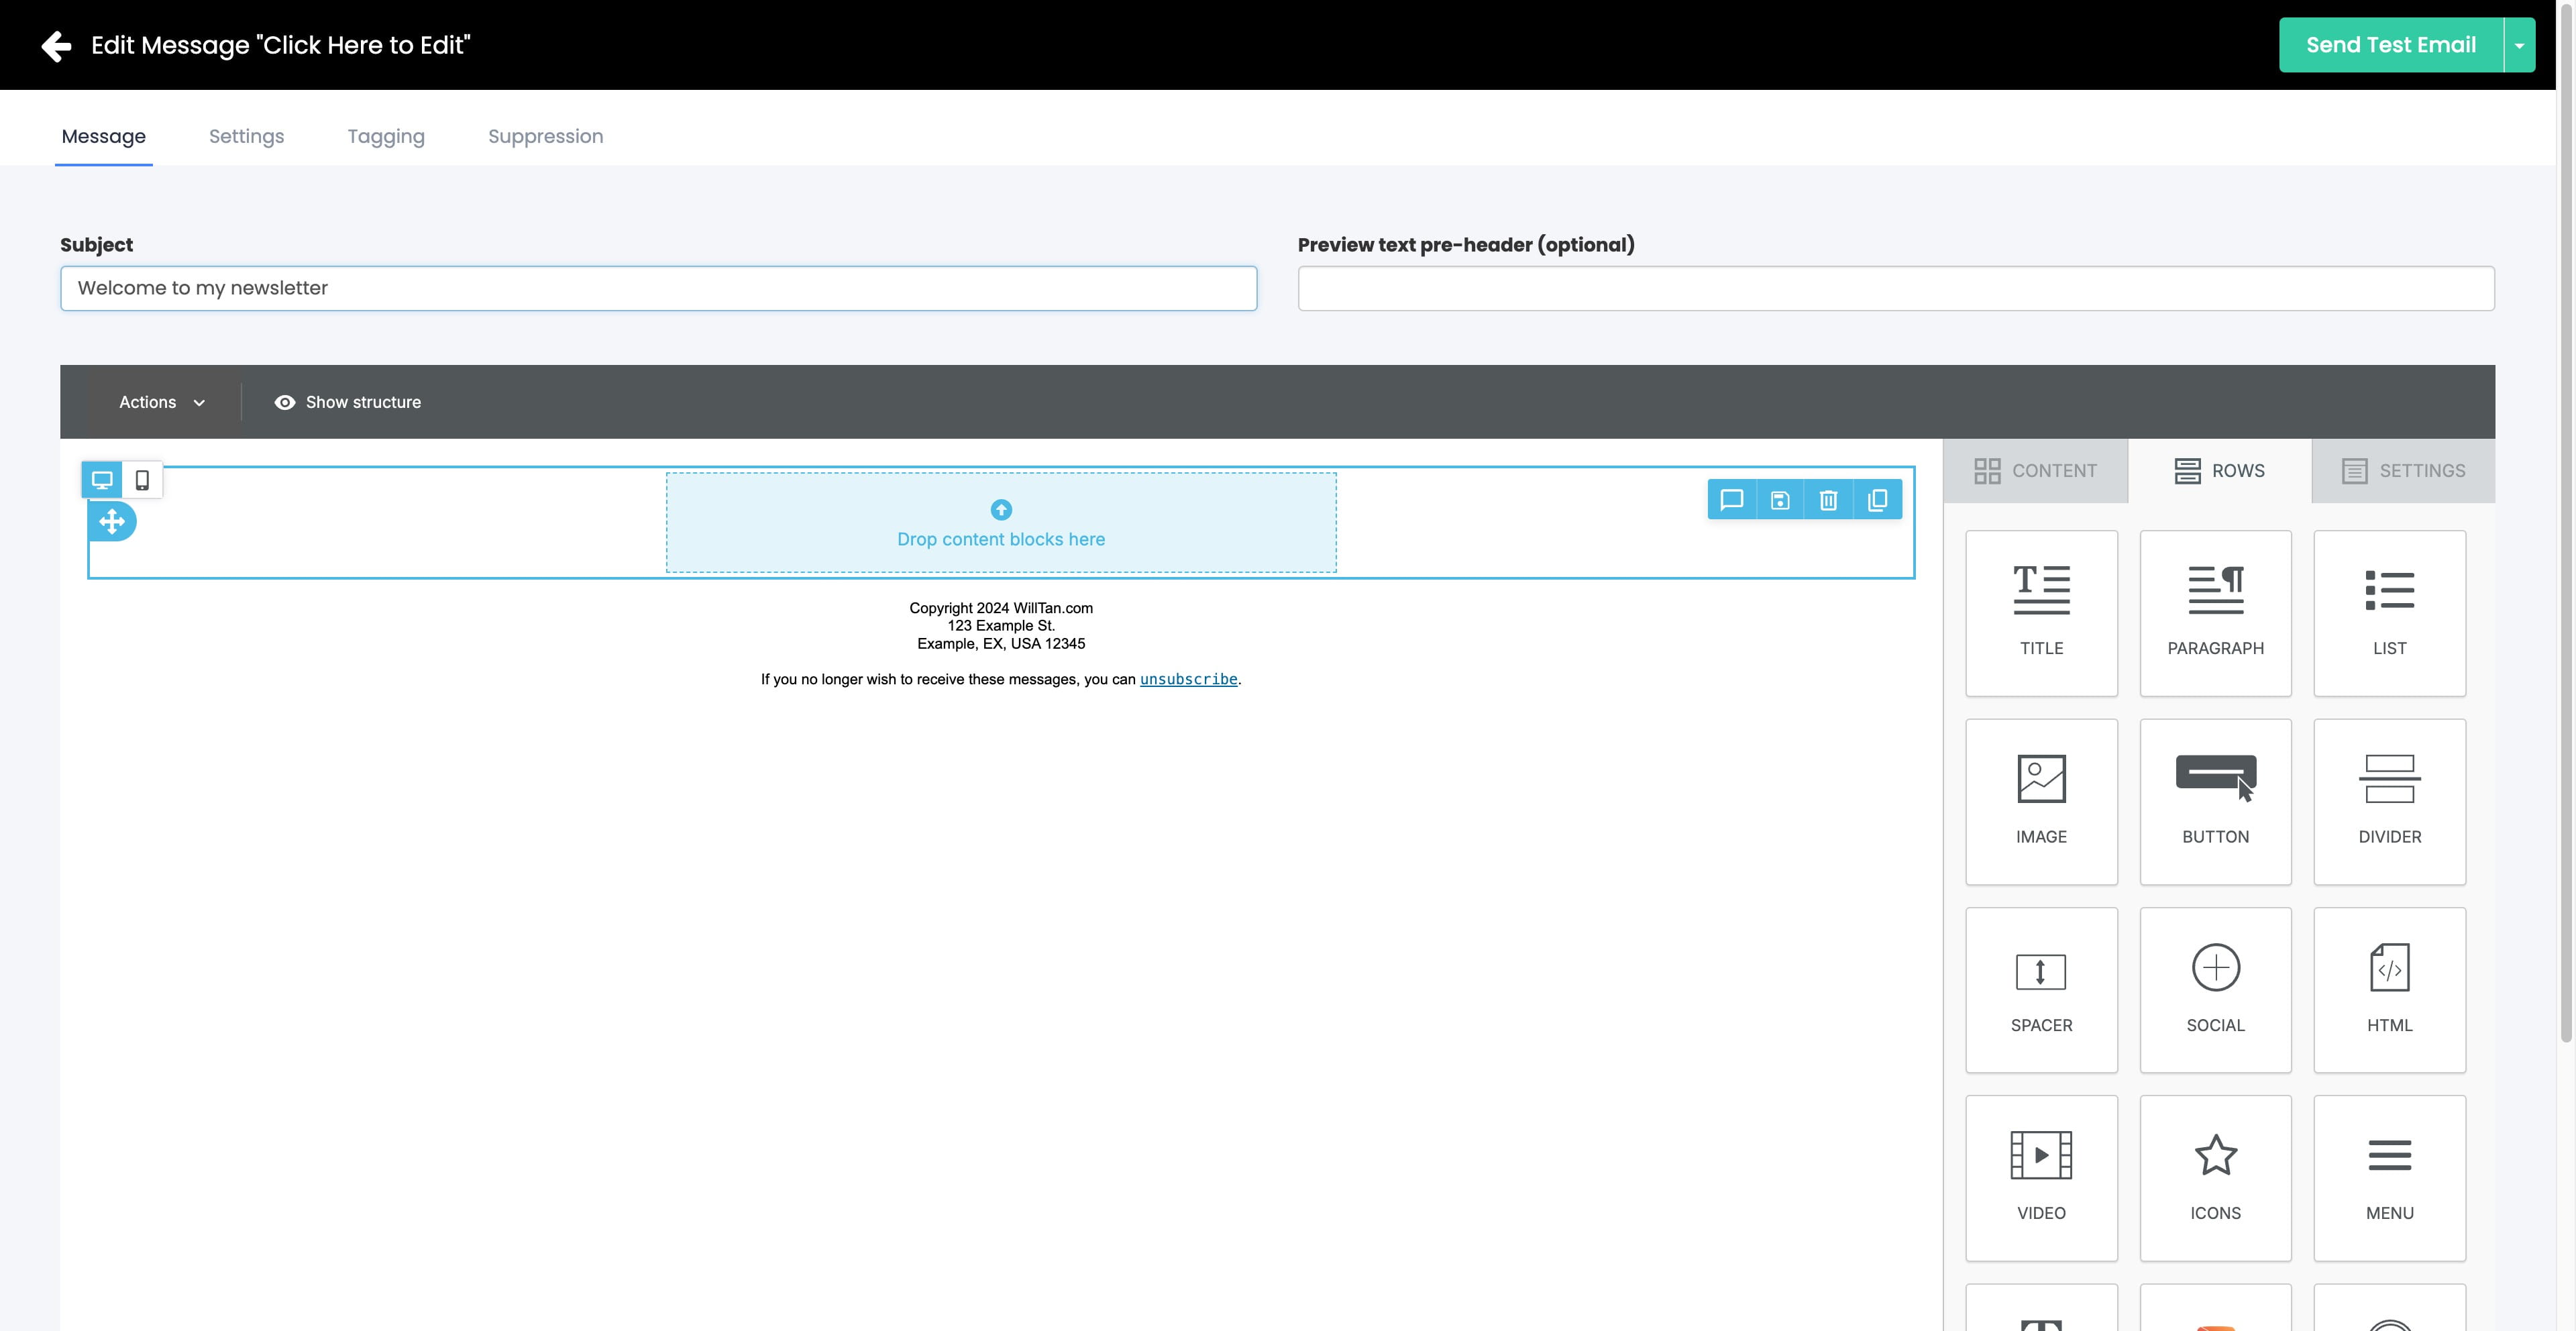Image resolution: width=2576 pixels, height=1331 pixels.
Task: Select the Video content block
Action: [x=2041, y=1177]
